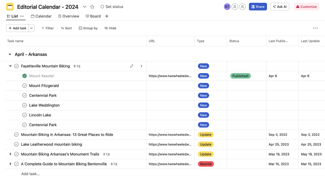Click the star icon to favorite project
The height and width of the screenshot is (179, 325).
click(92, 7)
